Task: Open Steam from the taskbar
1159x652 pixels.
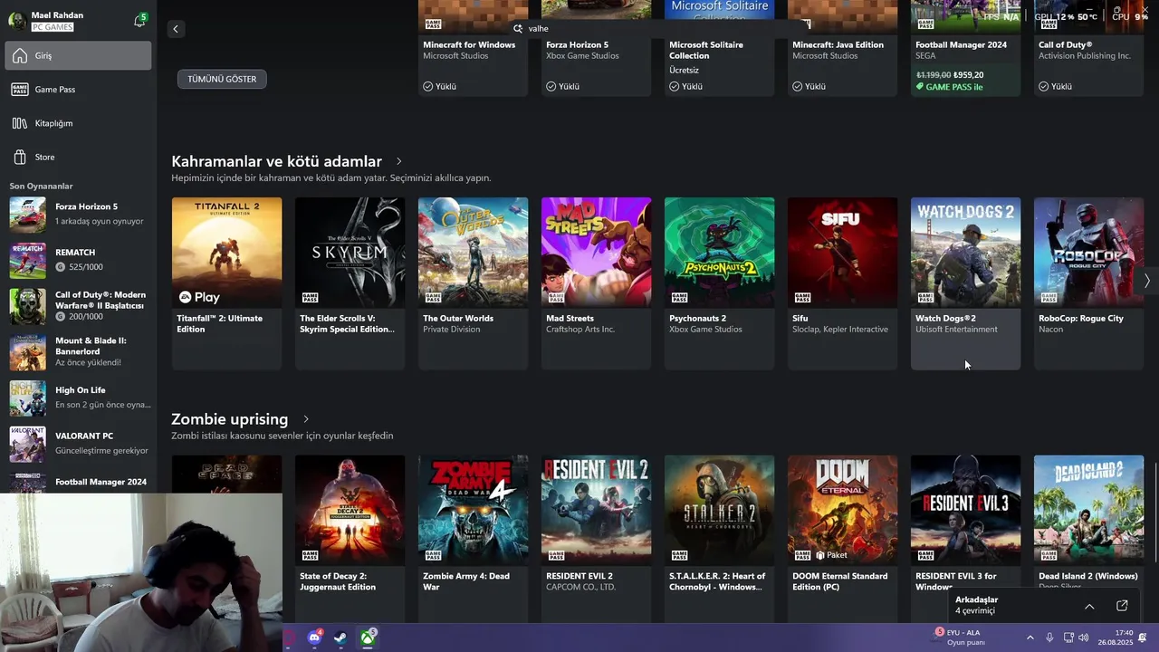Action: (x=340, y=638)
